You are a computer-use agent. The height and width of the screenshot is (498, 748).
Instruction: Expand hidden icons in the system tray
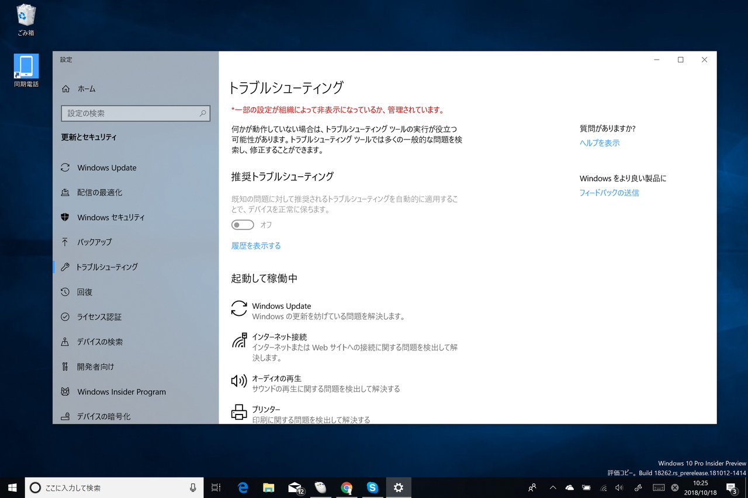tap(552, 487)
